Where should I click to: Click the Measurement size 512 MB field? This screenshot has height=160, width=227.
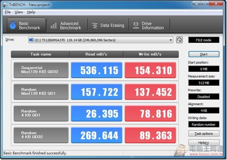pyautogui.click(x=204, y=83)
